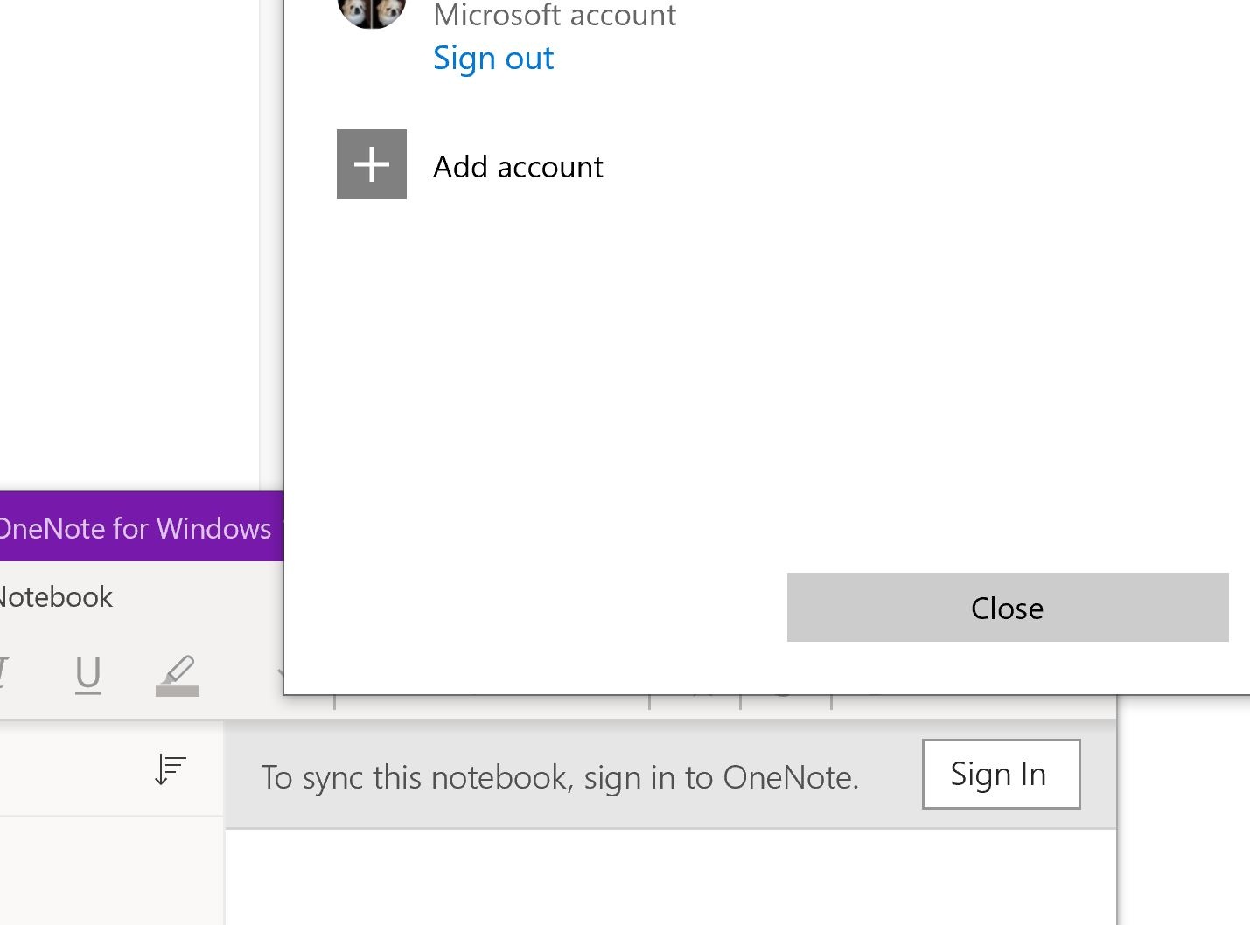The image size is (1250, 925).
Task: Toggle underline formatting
Action: (87, 675)
